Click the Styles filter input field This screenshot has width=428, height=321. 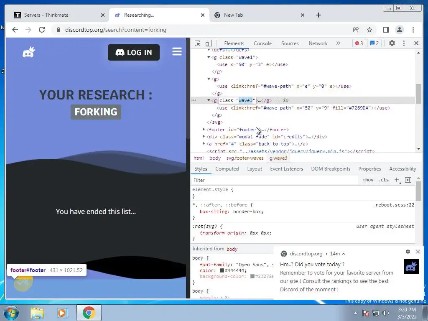pos(274,180)
